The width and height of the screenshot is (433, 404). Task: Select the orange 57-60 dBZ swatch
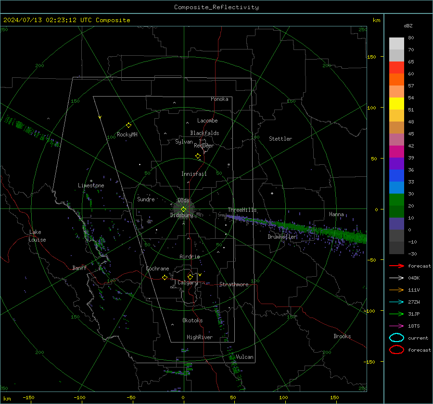click(396, 80)
